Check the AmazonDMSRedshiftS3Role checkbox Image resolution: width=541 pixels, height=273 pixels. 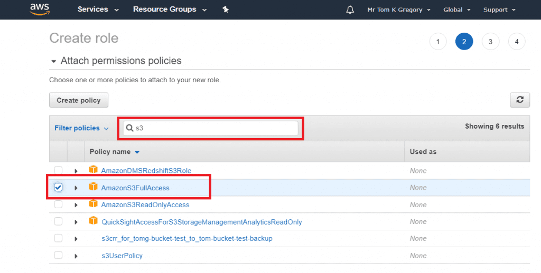[59, 170]
